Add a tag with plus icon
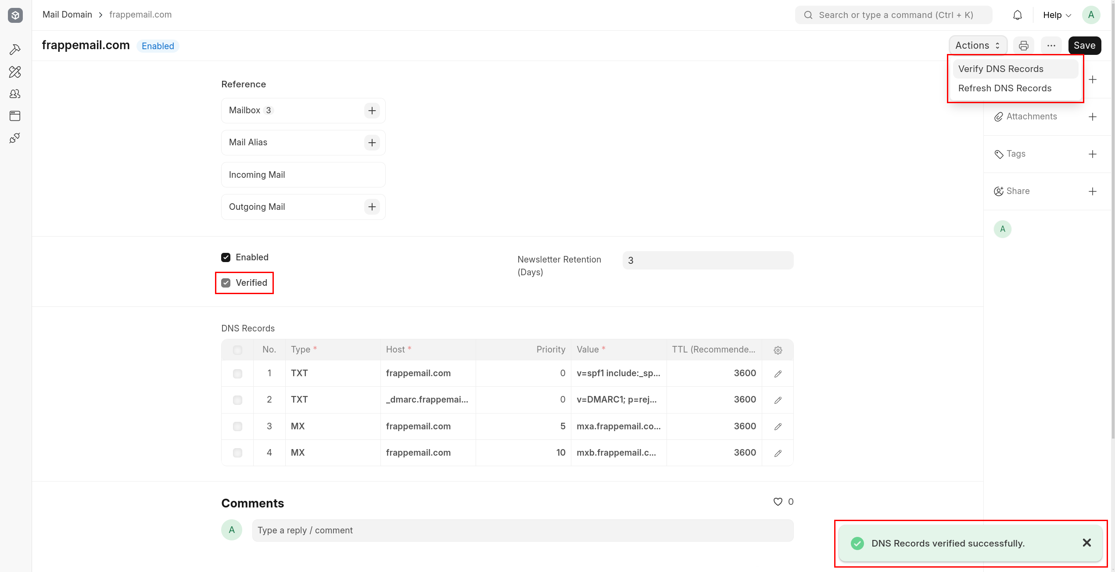1115x572 pixels. pos(1093,154)
